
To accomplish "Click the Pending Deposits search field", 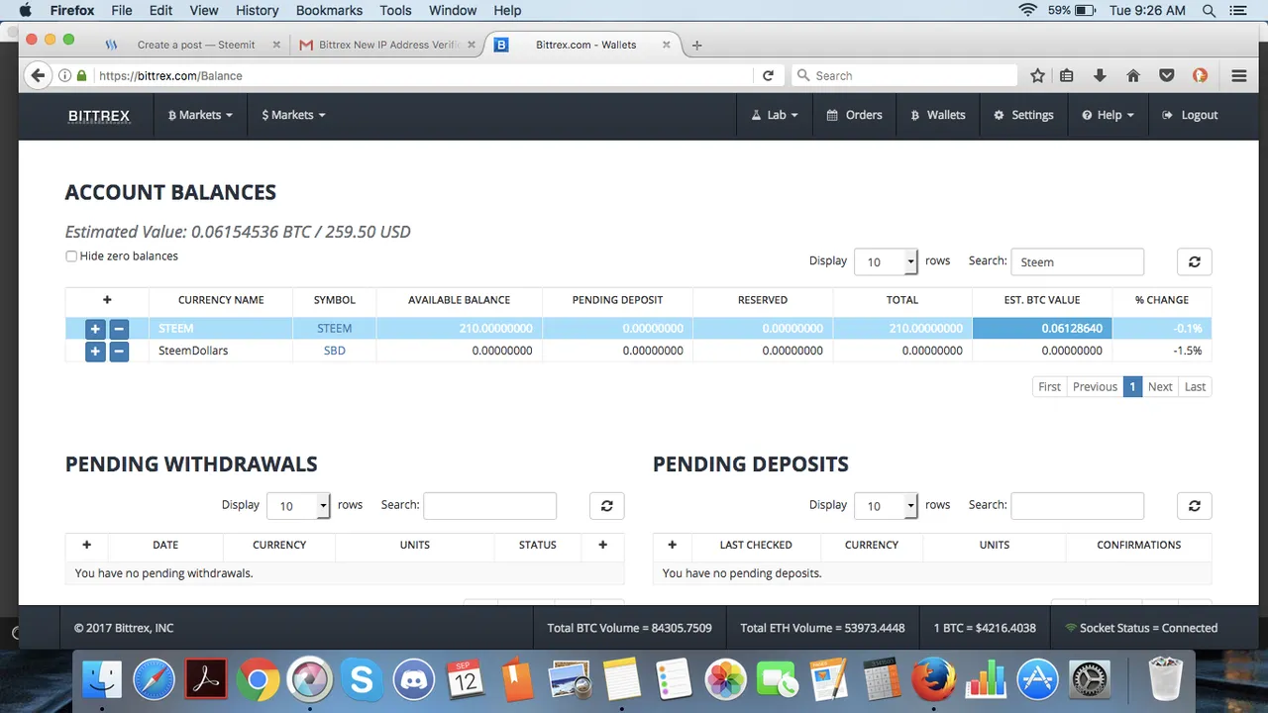I will 1077,505.
